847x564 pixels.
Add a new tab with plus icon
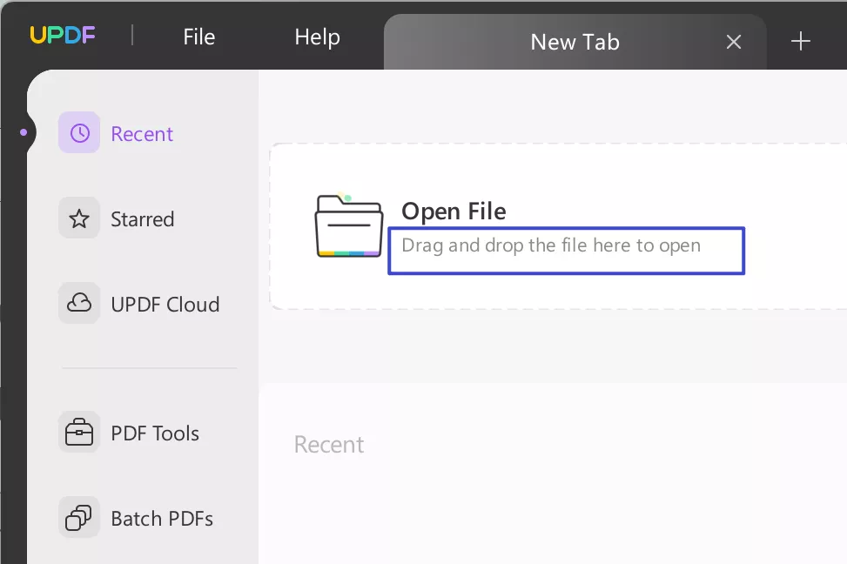click(x=801, y=41)
